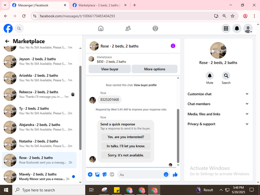Click the chat list scrollbar
This screenshot has height=195, width=260.
(x=80, y=108)
